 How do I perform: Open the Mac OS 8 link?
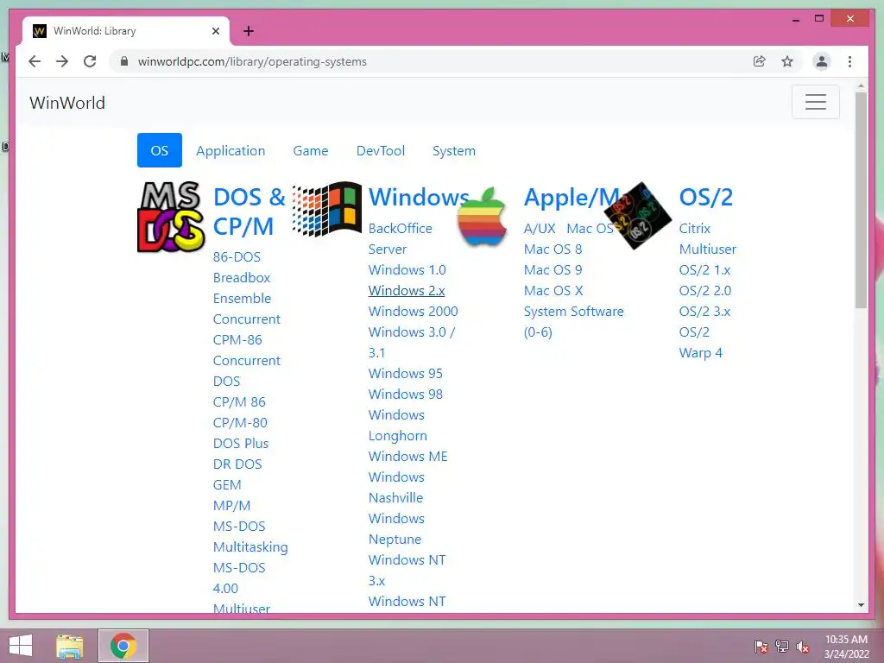coord(552,249)
